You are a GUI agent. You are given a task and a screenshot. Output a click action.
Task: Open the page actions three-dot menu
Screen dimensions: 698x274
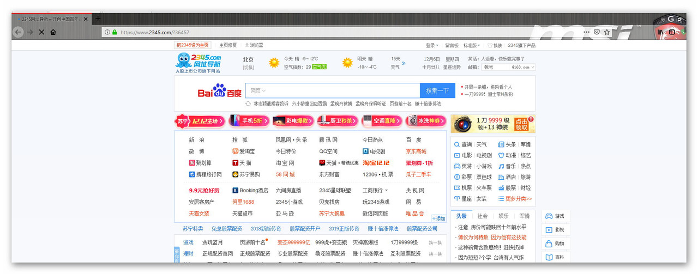click(x=586, y=32)
